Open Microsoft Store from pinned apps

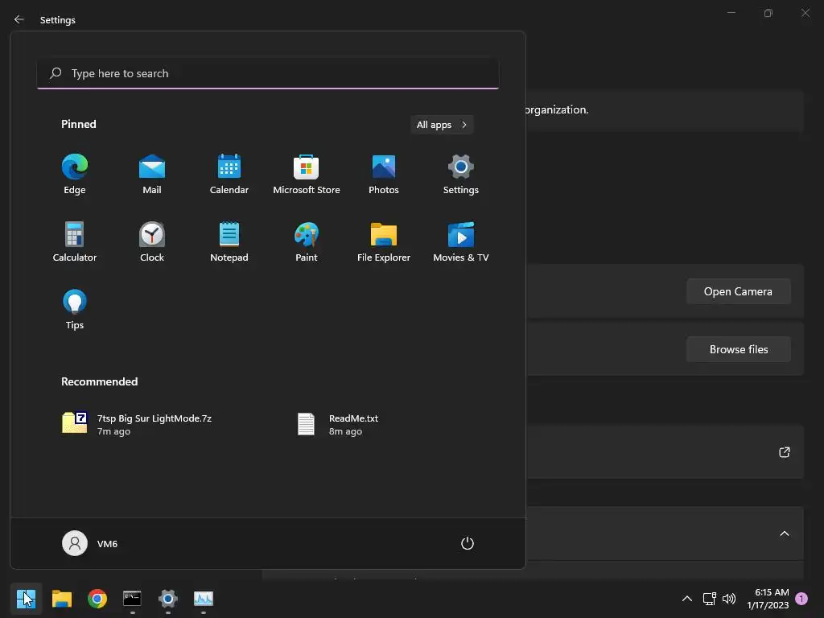tap(307, 174)
